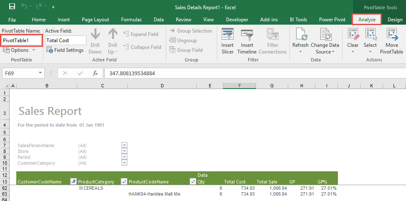Select row 62 header

click(5, 188)
